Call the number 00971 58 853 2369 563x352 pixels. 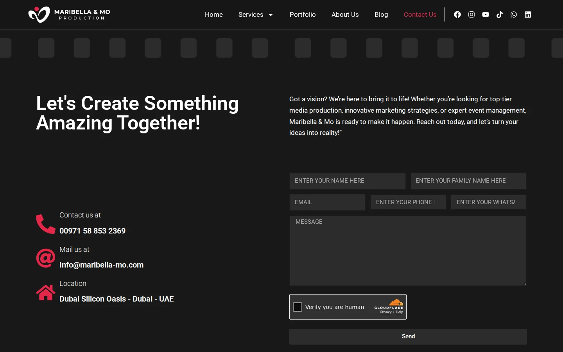(x=92, y=231)
